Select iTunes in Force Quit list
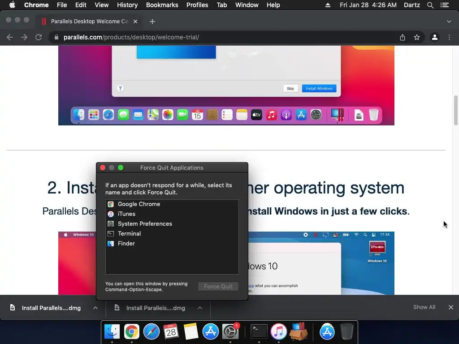The height and width of the screenshot is (344, 459). point(172,214)
